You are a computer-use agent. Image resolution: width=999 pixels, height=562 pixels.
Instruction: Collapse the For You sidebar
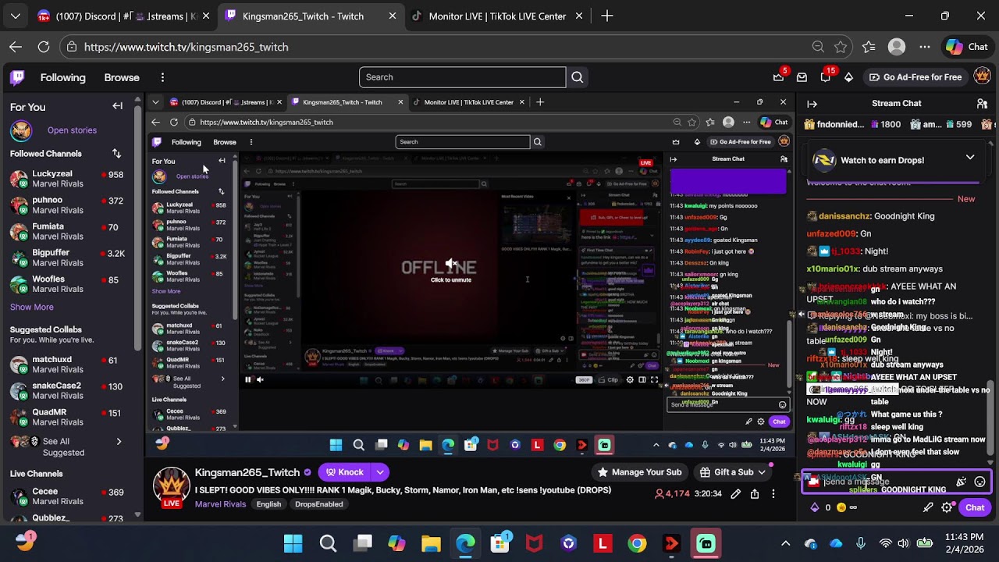[x=117, y=106]
